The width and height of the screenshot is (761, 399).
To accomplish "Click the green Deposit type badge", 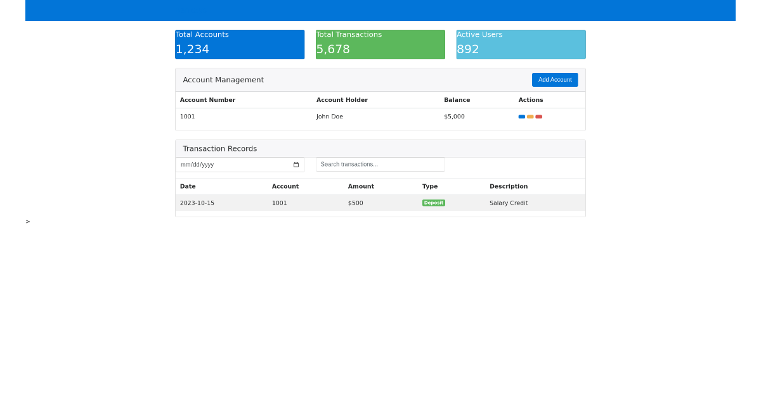I will tap(433, 203).
